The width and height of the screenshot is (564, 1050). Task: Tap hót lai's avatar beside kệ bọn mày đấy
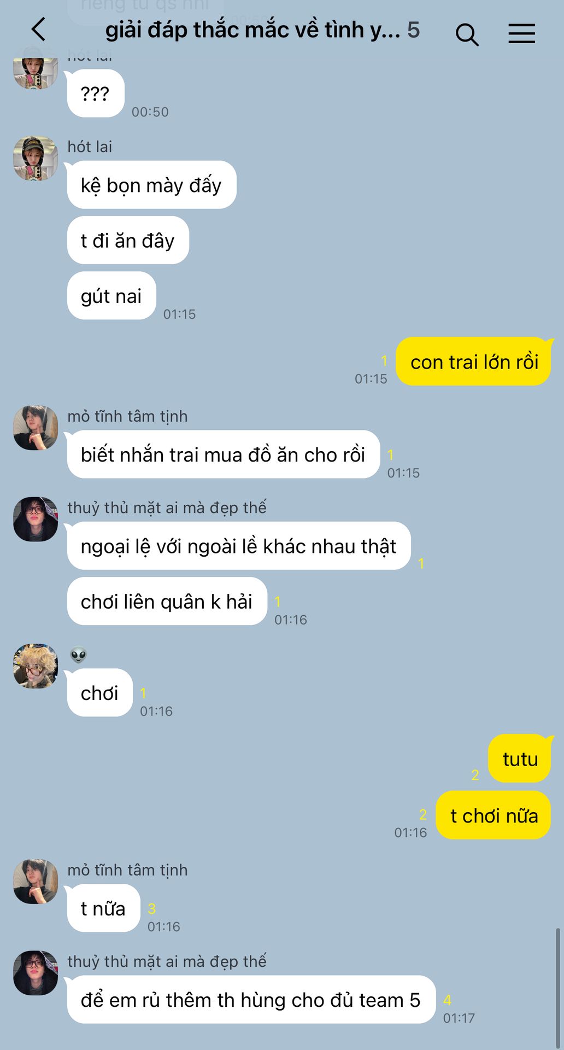(x=36, y=159)
